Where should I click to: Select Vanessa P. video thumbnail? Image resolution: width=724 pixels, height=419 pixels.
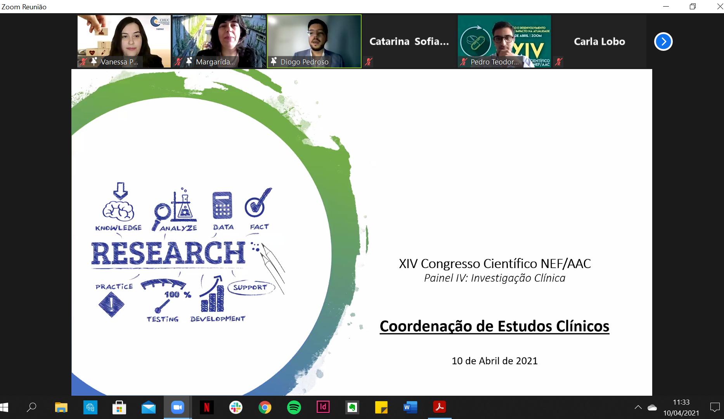click(124, 42)
